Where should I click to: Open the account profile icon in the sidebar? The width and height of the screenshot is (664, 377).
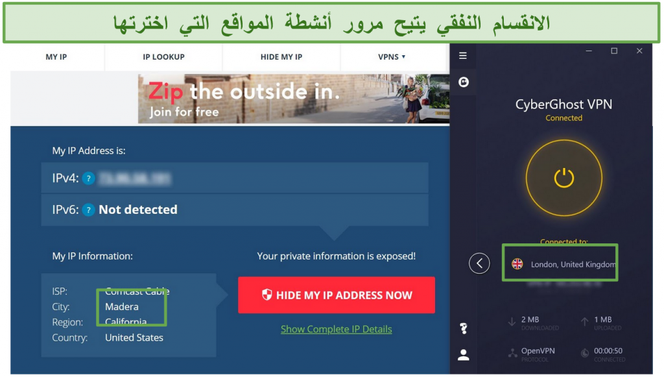[464, 354]
